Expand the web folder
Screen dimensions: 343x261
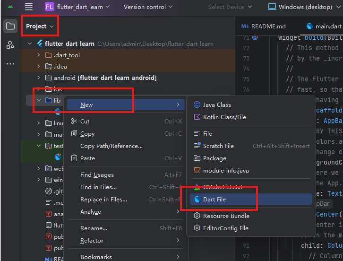(x=38, y=168)
